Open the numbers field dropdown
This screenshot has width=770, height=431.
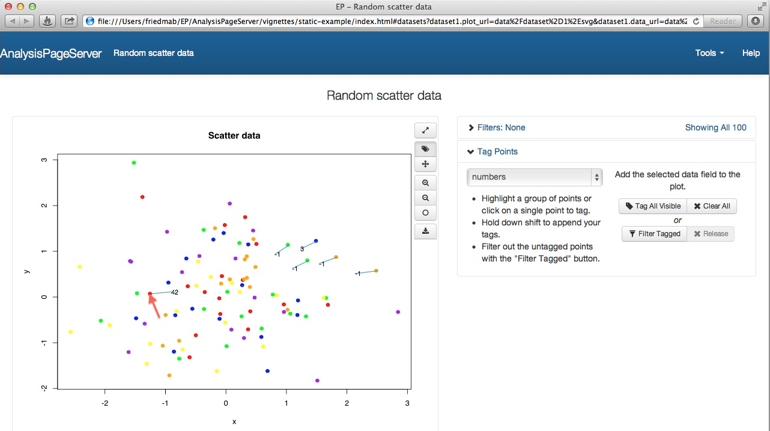click(x=534, y=177)
